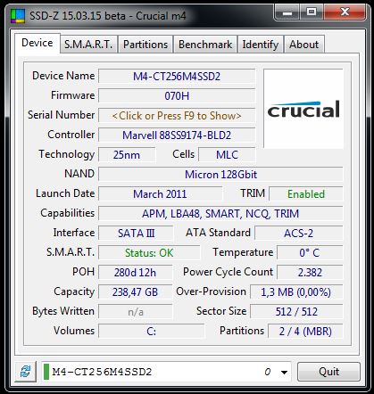374x394 pixels.
Task: Click the Power Cycle Count value 2.382
Action: [x=310, y=273]
